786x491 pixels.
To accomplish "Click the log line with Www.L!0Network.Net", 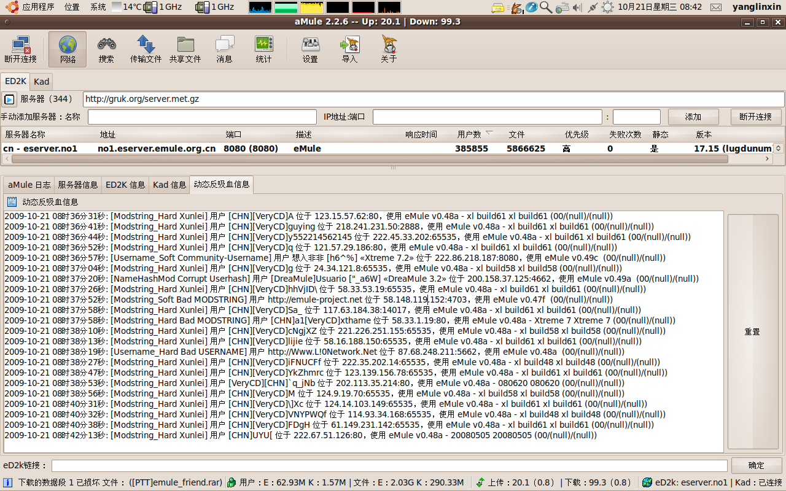I will tap(314, 352).
